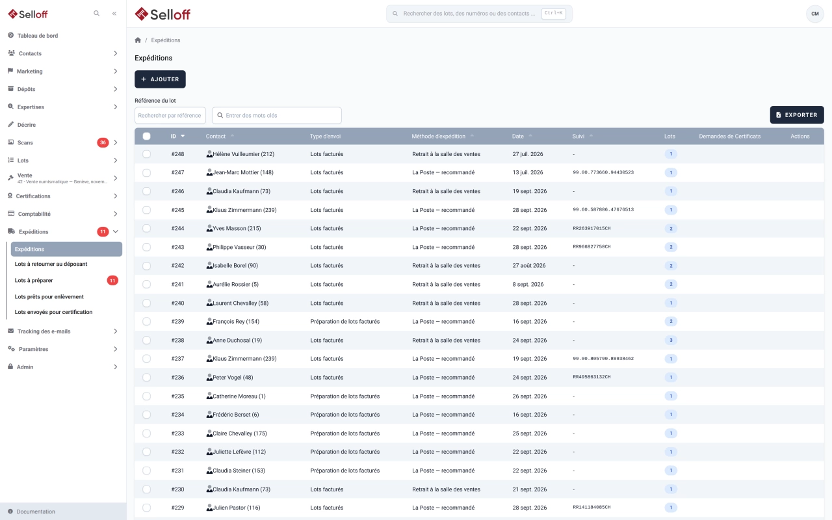Click the Exporter button
The width and height of the screenshot is (832, 520).
click(x=797, y=115)
